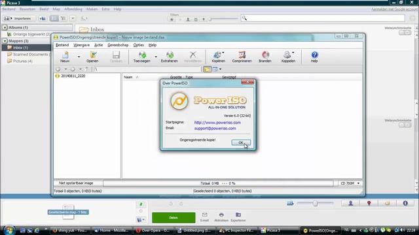The height and width of the screenshot is (235, 419).
Task: Toggle the starred photos filter in Picasa
Action: pos(172,19)
